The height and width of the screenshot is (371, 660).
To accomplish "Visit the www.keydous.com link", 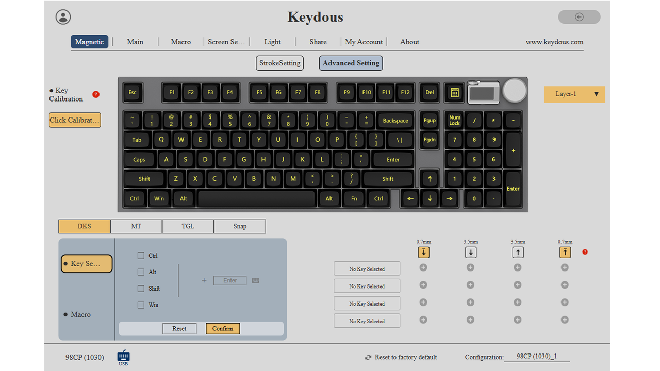I will [555, 42].
